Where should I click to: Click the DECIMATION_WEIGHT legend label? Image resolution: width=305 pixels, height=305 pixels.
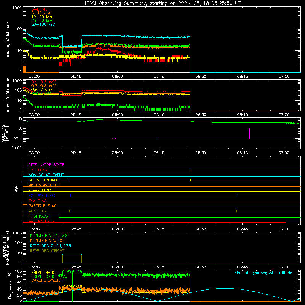48,241
